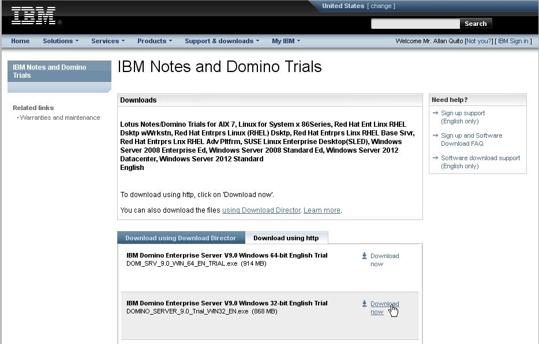Screen dimensions: 539x344
Task: Expand Support & downloads menu
Action: tap(222, 41)
